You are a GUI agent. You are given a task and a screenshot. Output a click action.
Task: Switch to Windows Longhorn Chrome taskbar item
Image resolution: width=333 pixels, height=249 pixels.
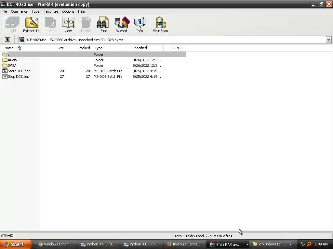pos(56,244)
